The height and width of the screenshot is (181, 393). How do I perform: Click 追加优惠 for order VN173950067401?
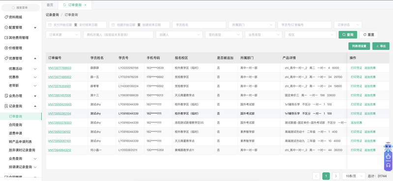pos(370,141)
